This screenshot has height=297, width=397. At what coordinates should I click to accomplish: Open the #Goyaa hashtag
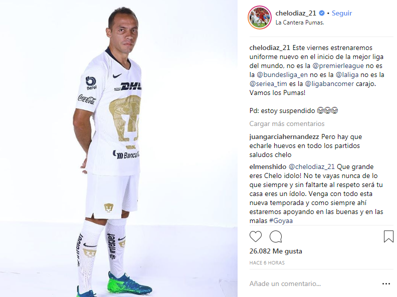pyautogui.click(x=281, y=220)
